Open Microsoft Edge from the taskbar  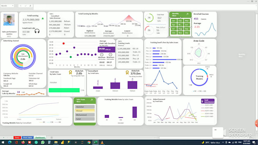pyautogui.click(x=10, y=142)
